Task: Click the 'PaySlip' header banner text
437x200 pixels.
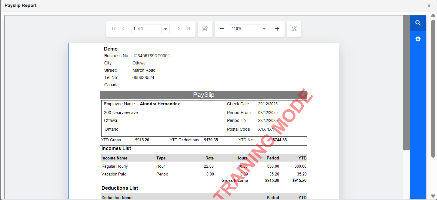Action: click(204, 95)
